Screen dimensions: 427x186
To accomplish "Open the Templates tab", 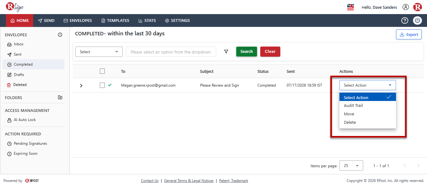I will 115,21.
